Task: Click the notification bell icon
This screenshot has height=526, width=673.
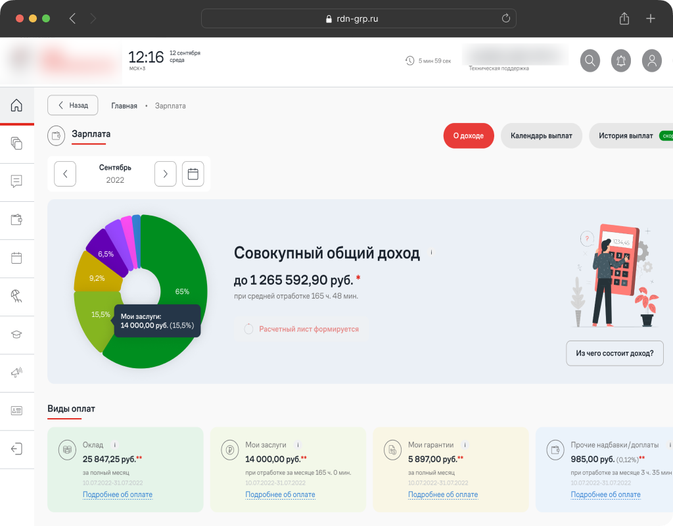Action: click(621, 61)
